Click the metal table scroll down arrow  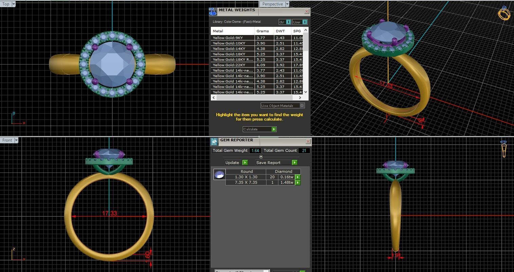click(x=306, y=92)
